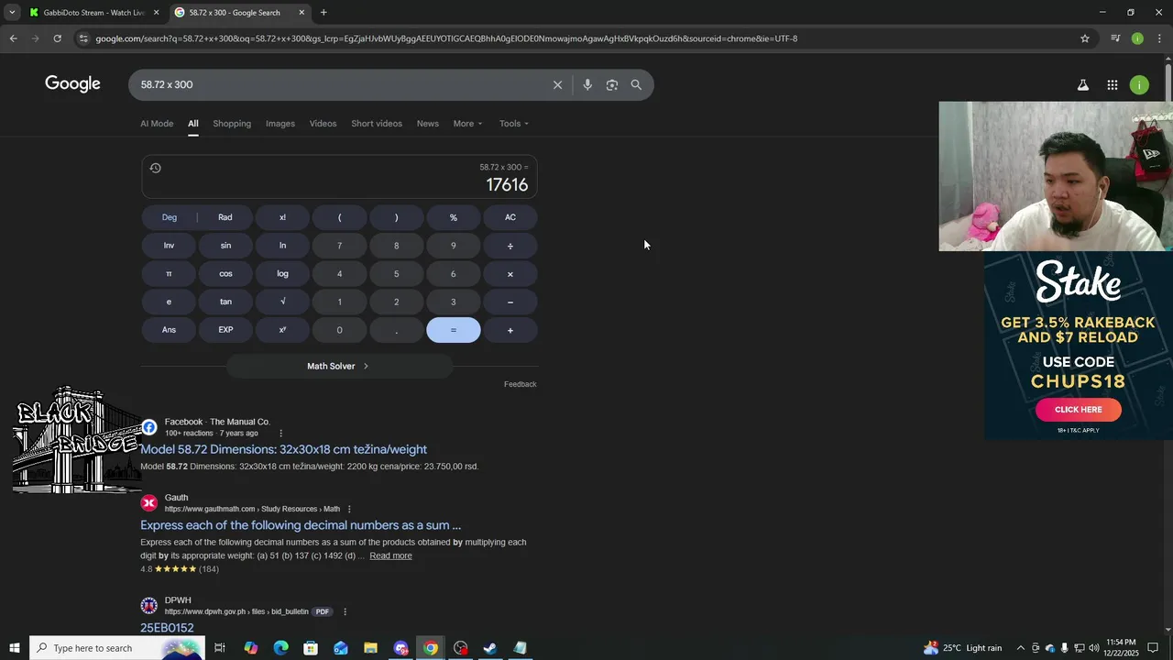Start a voice search with the microphone
1173x660 pixels.
[x=587, y=84]
